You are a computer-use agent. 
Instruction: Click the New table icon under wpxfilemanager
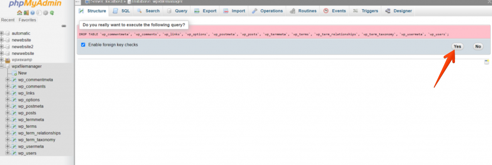[x=14, y=73]
